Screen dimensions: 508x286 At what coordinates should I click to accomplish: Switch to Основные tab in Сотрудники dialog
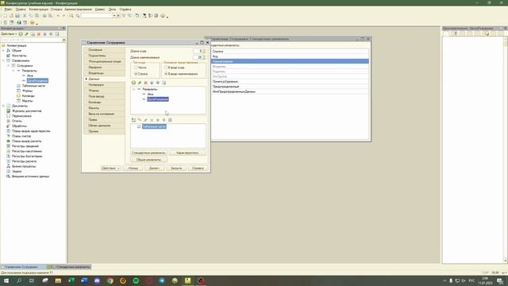(104, 50)
